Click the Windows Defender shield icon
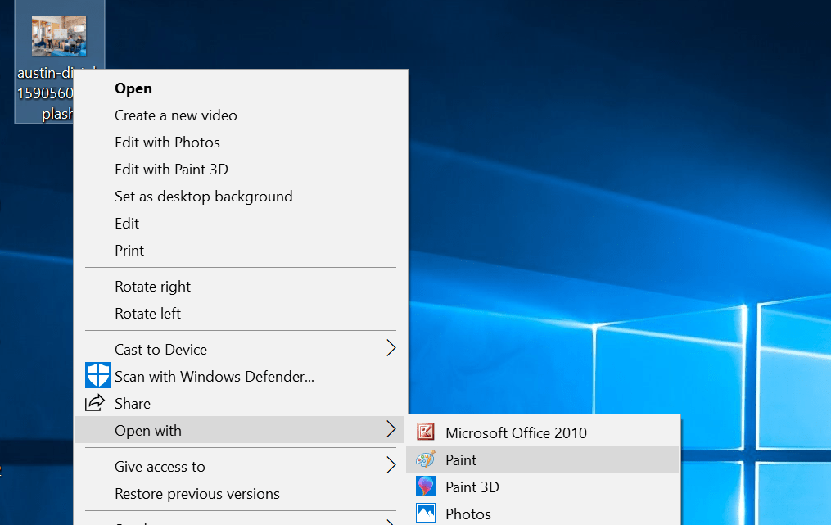 click(98, 375)
